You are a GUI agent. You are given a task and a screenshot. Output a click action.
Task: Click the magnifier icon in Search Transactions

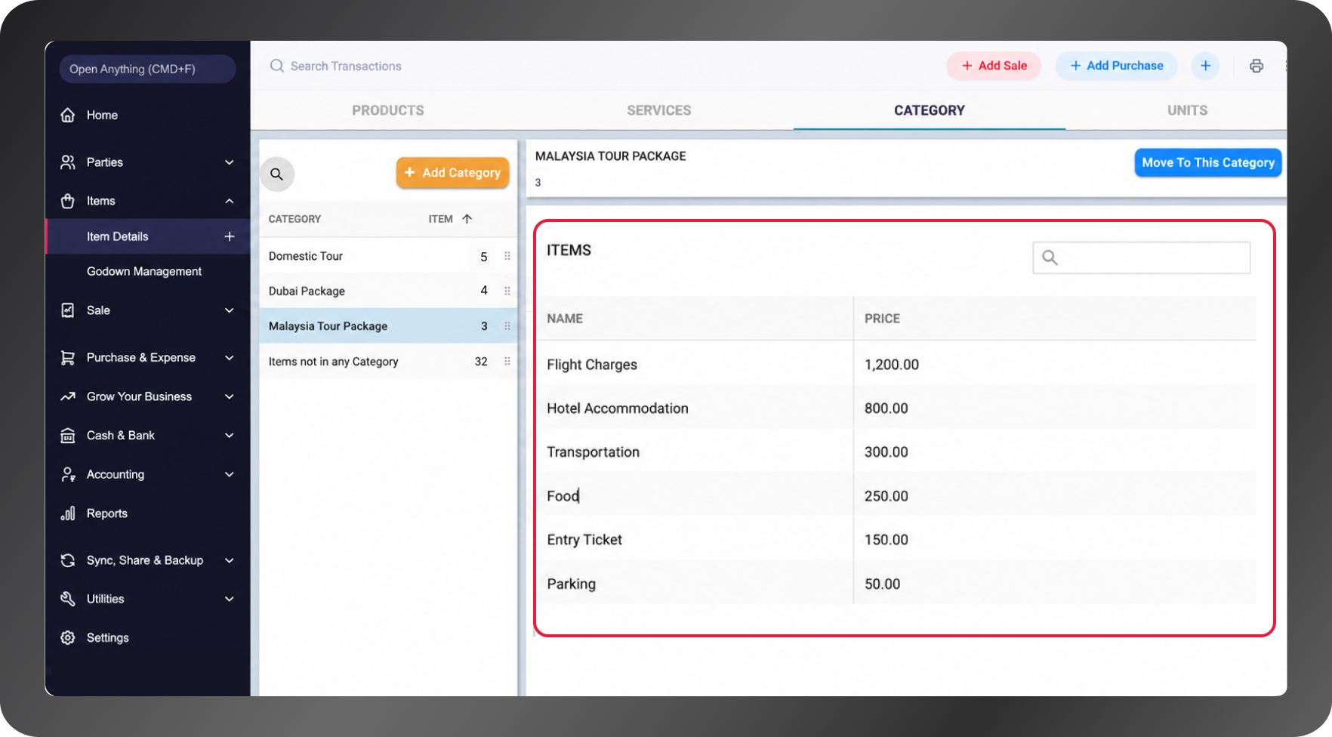tap(277, 66)
